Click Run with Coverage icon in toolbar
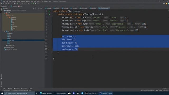 [36, 4]
